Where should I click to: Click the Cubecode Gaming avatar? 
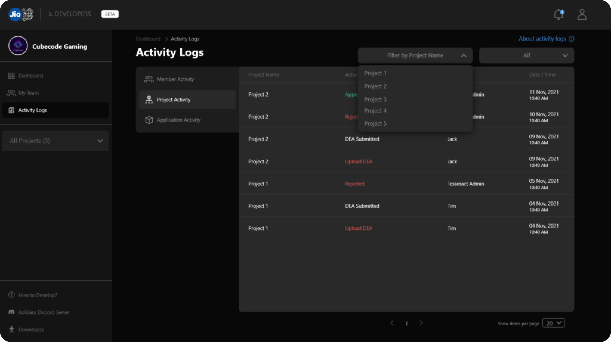(x=18, y=46)
